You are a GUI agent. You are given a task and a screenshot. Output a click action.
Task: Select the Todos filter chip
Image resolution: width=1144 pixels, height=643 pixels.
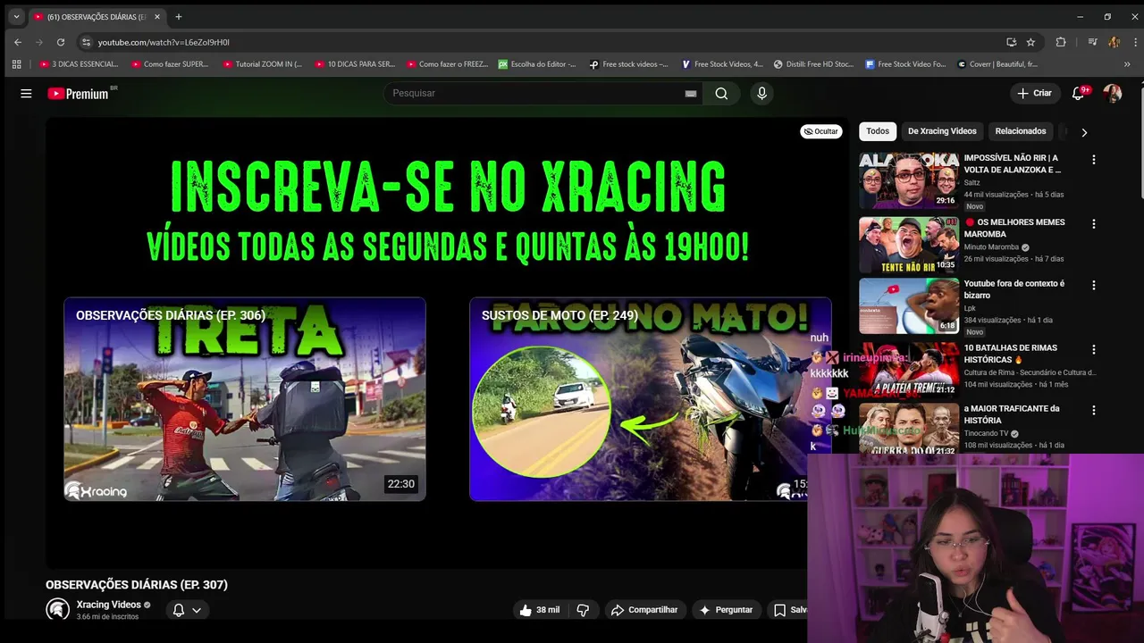878,131
